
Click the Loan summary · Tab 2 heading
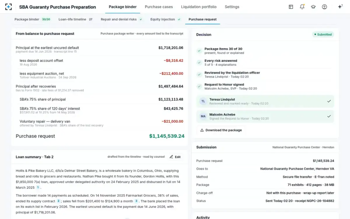34,157
